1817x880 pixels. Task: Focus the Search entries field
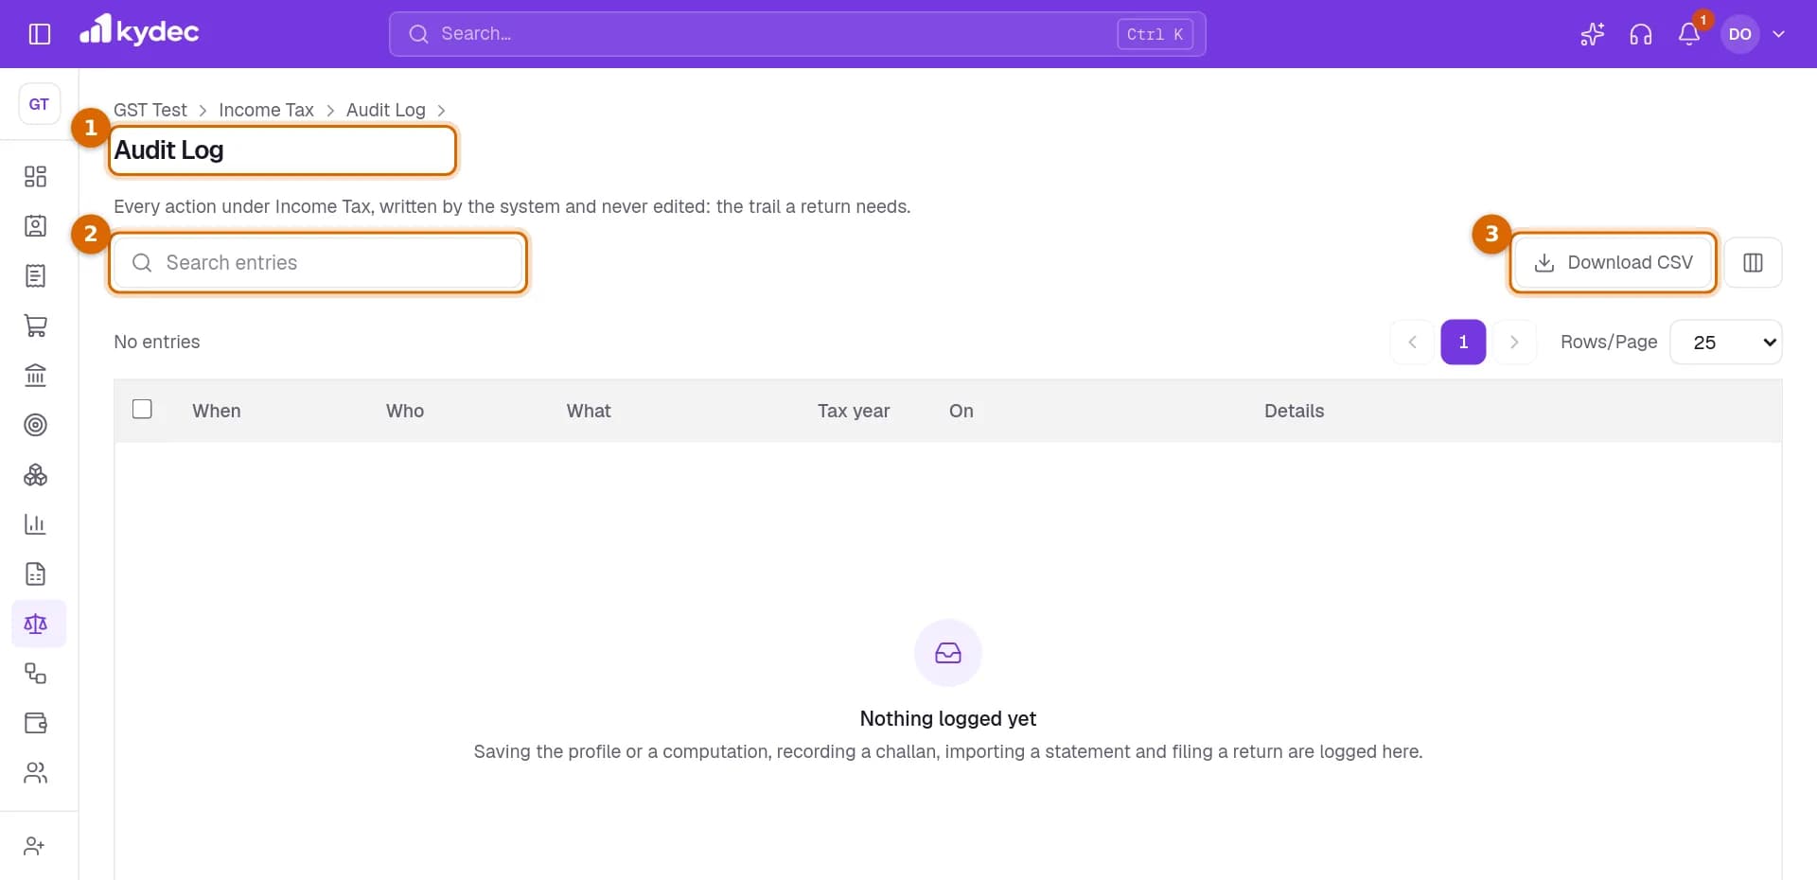click(x=318, y=262)
